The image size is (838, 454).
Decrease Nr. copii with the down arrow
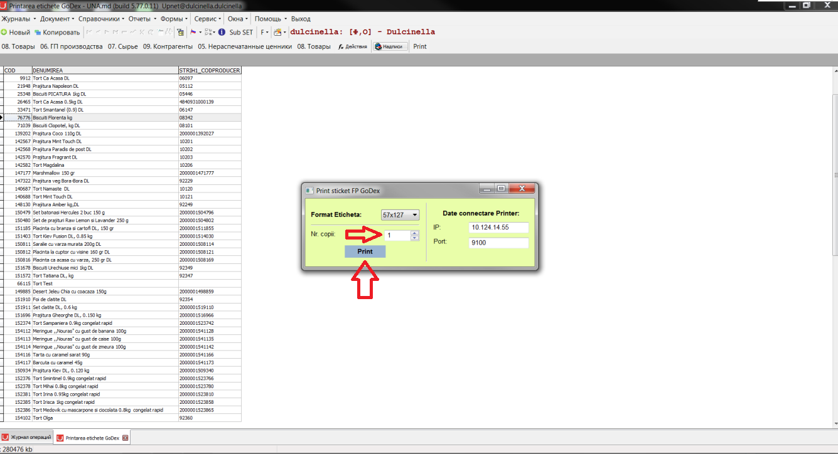[x=414, y=238]
